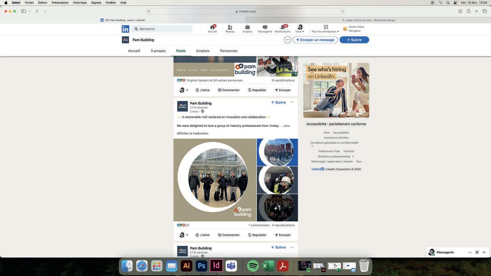
Task: Launch Spotify from the Dock
Action: (x=253, y=266)
